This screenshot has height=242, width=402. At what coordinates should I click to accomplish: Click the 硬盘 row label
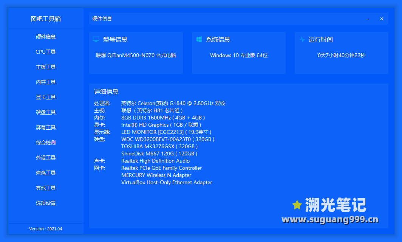pyautogui.click(x=99, y=140)
